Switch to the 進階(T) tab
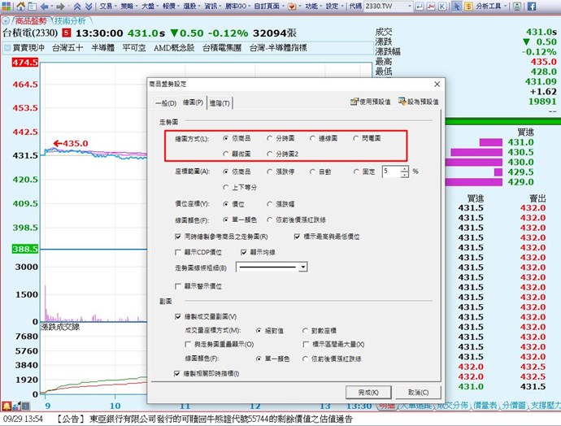The height and width of the screenshot is (426, 561). pos(221,102)
